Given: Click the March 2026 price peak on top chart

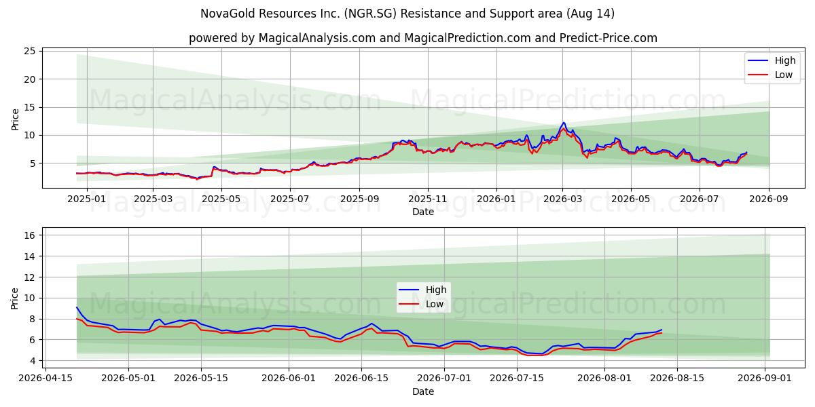Looking at the screenshot, I should coord(563,123).
